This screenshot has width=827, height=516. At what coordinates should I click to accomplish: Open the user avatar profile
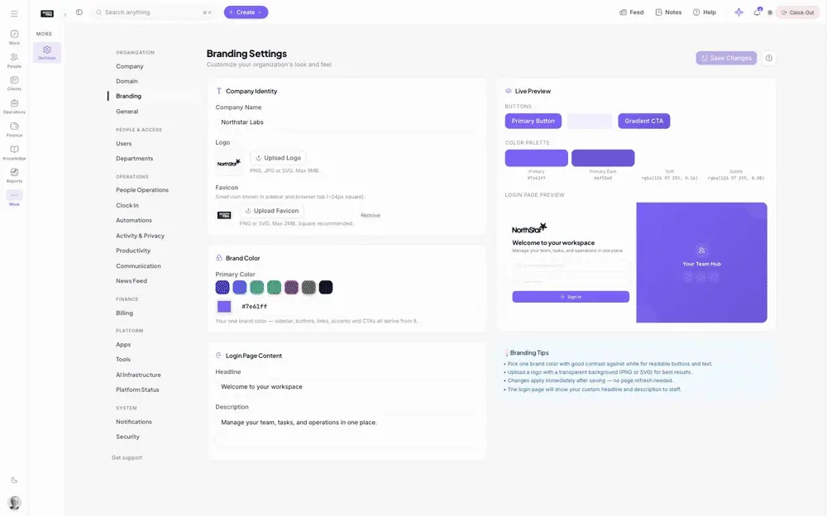pyautogui.click(x=15, y=502)
